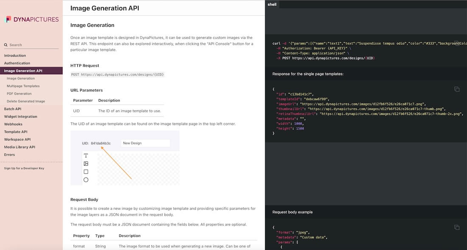Click the circle tool icon in illustration
The height and width of the screenshot is (250, 467).
pos(86,180)
